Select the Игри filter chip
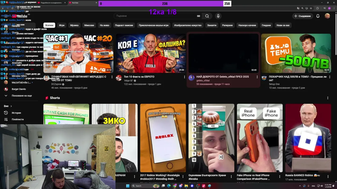 [62, 25]
